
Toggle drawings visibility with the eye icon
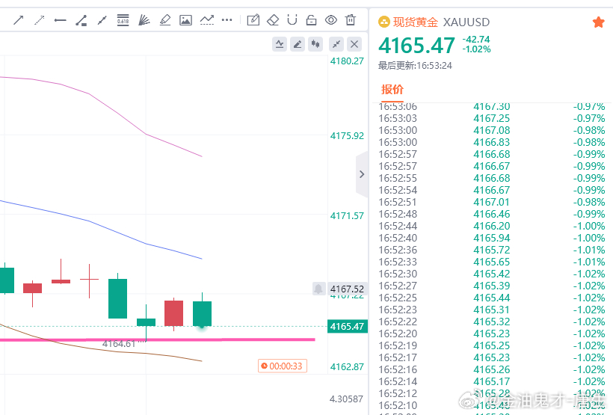(331, 20)
